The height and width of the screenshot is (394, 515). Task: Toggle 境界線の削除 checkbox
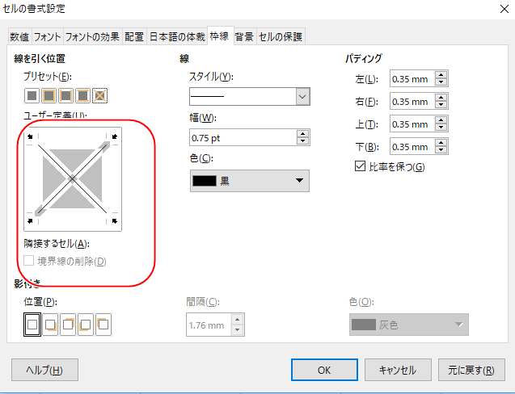point(65,261)
